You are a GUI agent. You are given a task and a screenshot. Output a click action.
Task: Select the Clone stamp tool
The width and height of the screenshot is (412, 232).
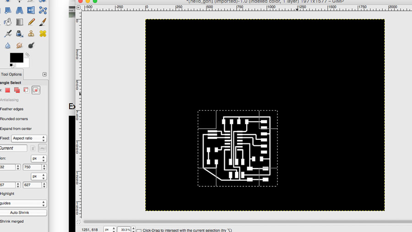pos(31,33)
